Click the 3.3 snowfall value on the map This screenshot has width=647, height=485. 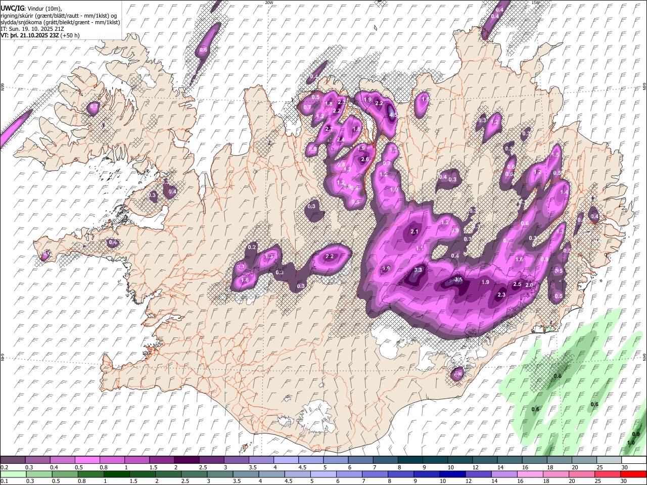[418, 270]
